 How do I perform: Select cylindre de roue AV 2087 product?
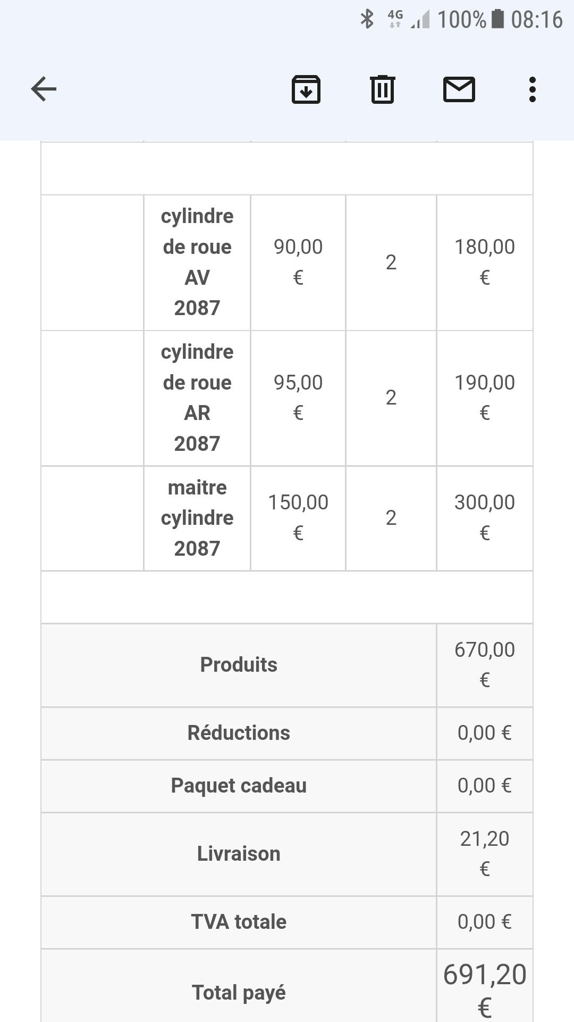(x=197, y=262)
